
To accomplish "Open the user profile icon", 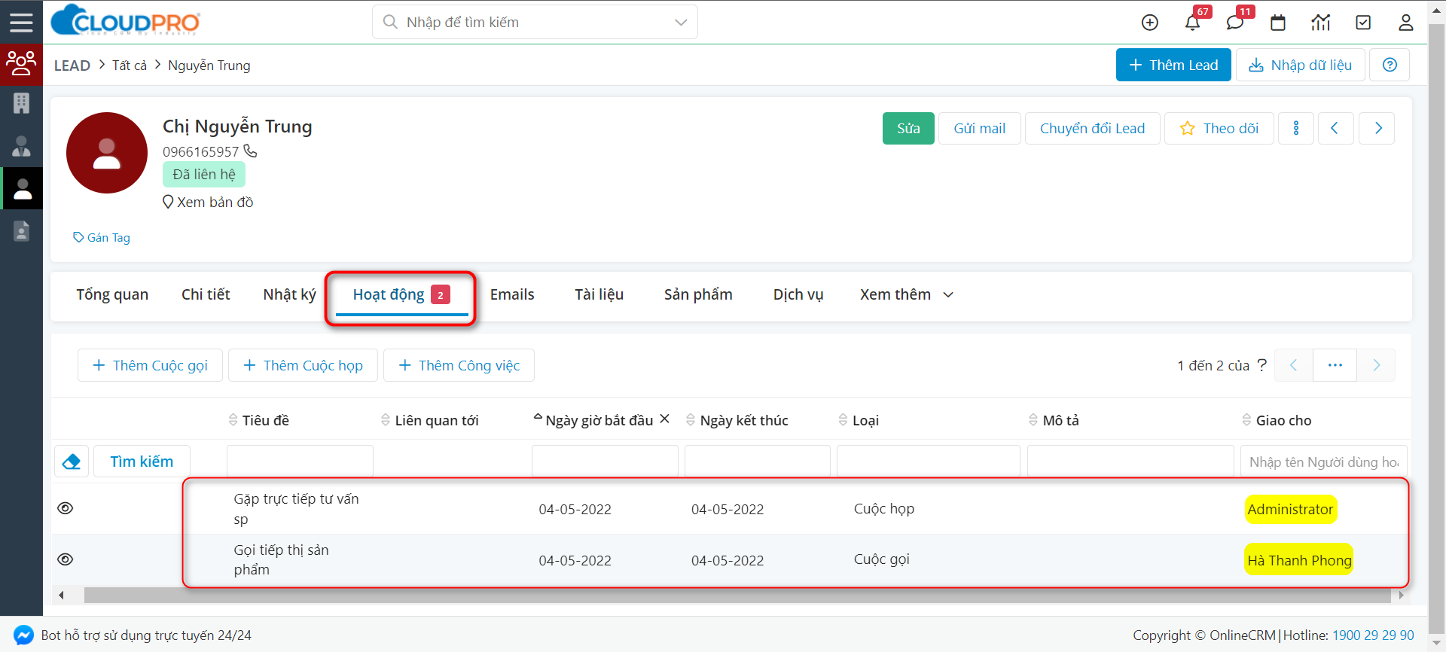I will [1405, 23].
